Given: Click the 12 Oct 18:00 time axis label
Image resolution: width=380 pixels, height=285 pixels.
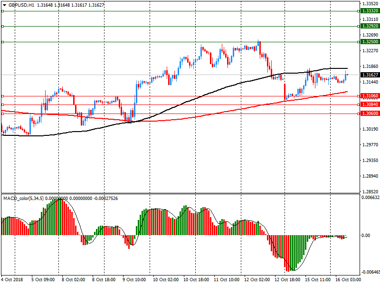Looking at the screenshot, I should tap(287, 280).
